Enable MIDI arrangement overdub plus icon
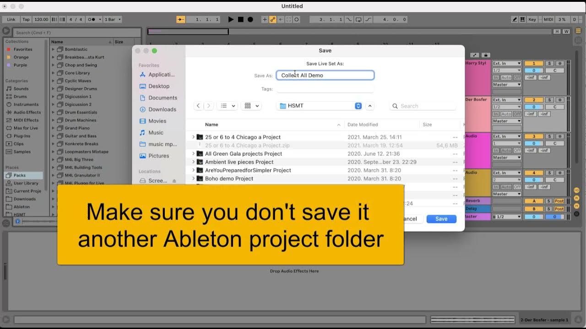 pyautogui.click(x=265, y=20)
